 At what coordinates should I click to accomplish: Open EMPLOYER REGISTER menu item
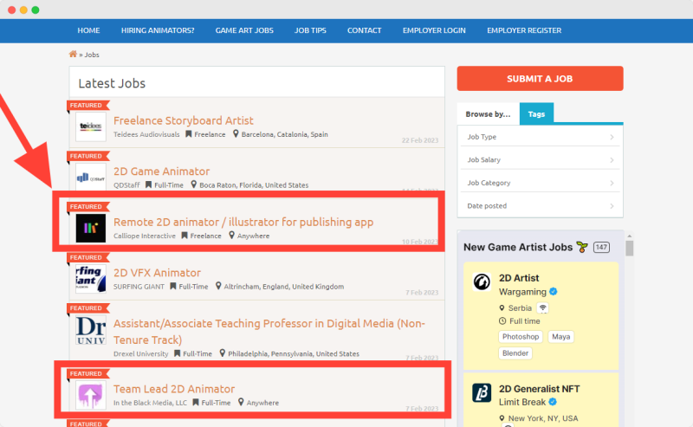click(524, 30)
